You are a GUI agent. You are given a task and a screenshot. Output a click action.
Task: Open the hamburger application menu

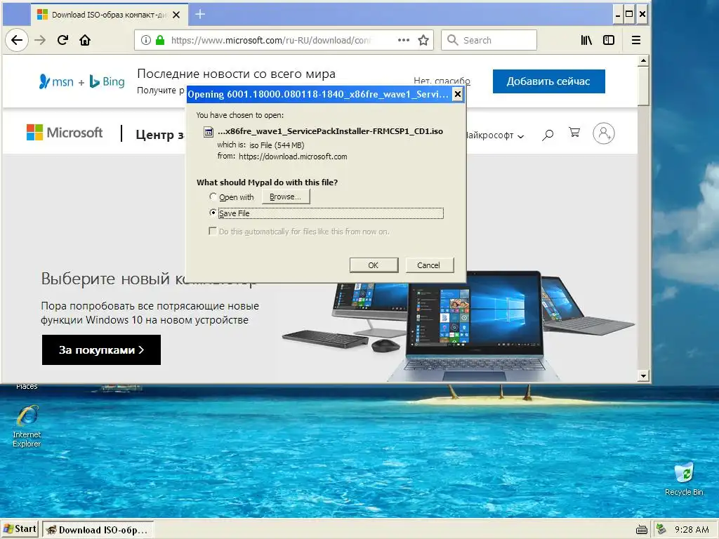pyautogui.click(x=636, y=40)
